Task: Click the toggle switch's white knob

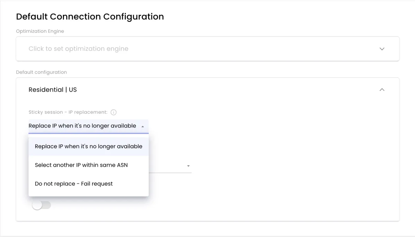Action: pyautogui.click(x=37, y=205)
